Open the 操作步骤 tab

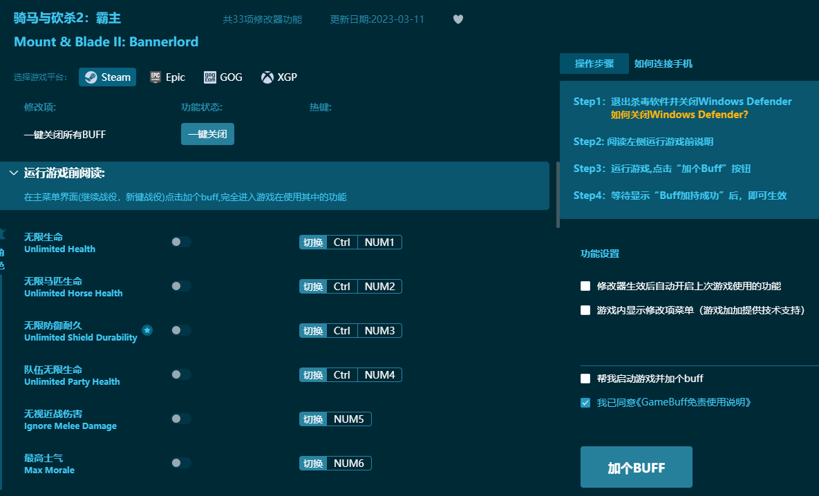(594, 64)
